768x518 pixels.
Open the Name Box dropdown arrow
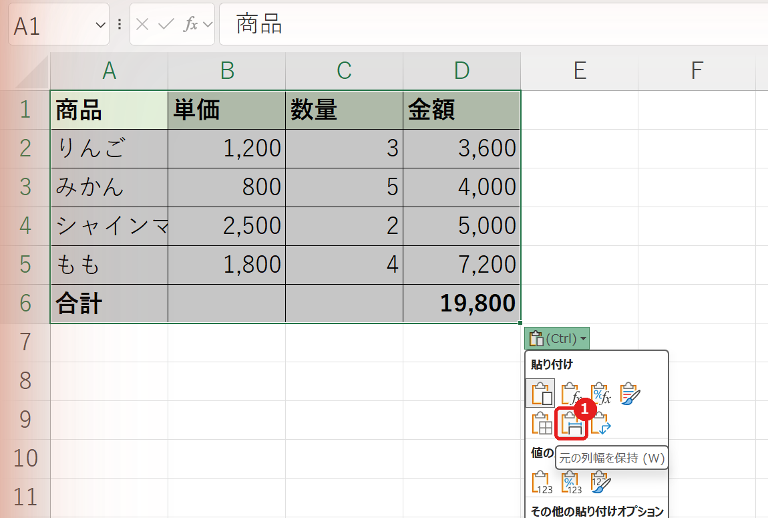point(100,25)
